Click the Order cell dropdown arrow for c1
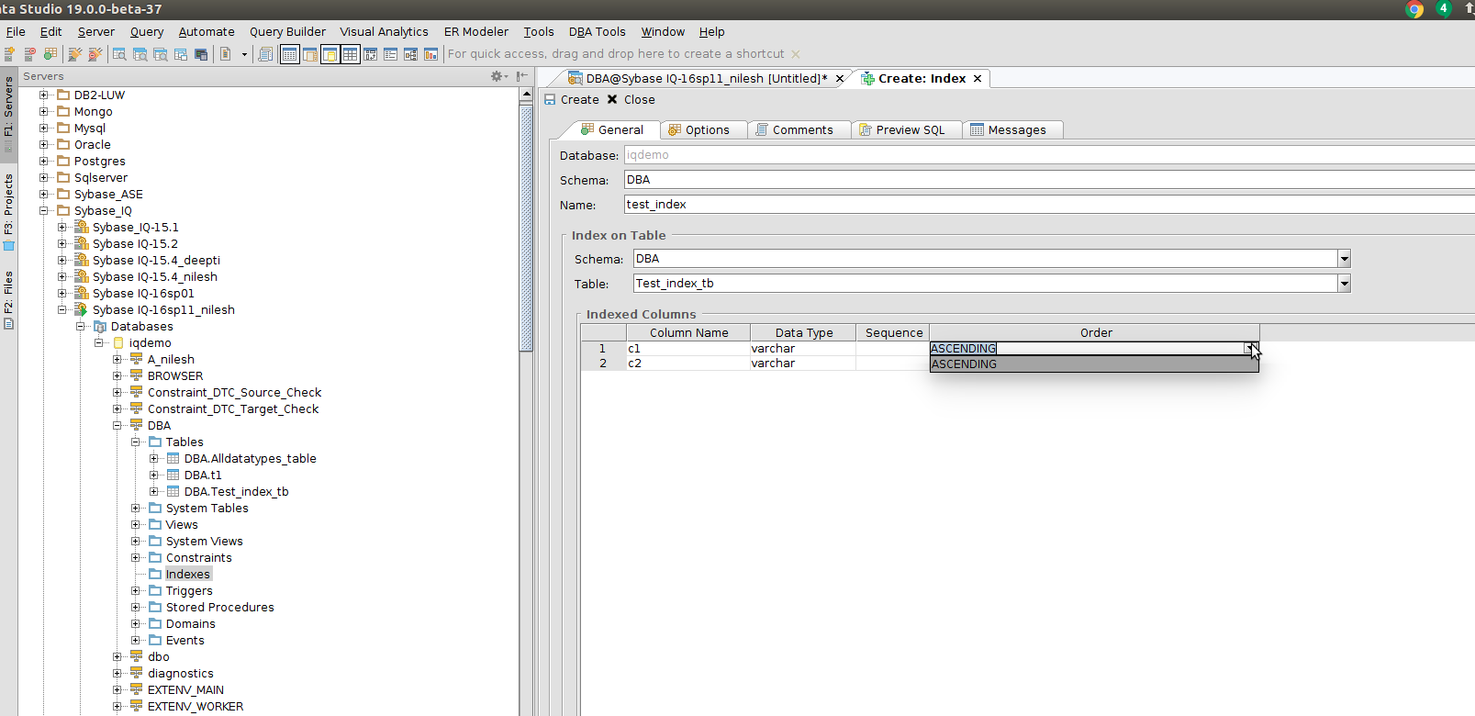1475x716 pixels. (1251, 348)
